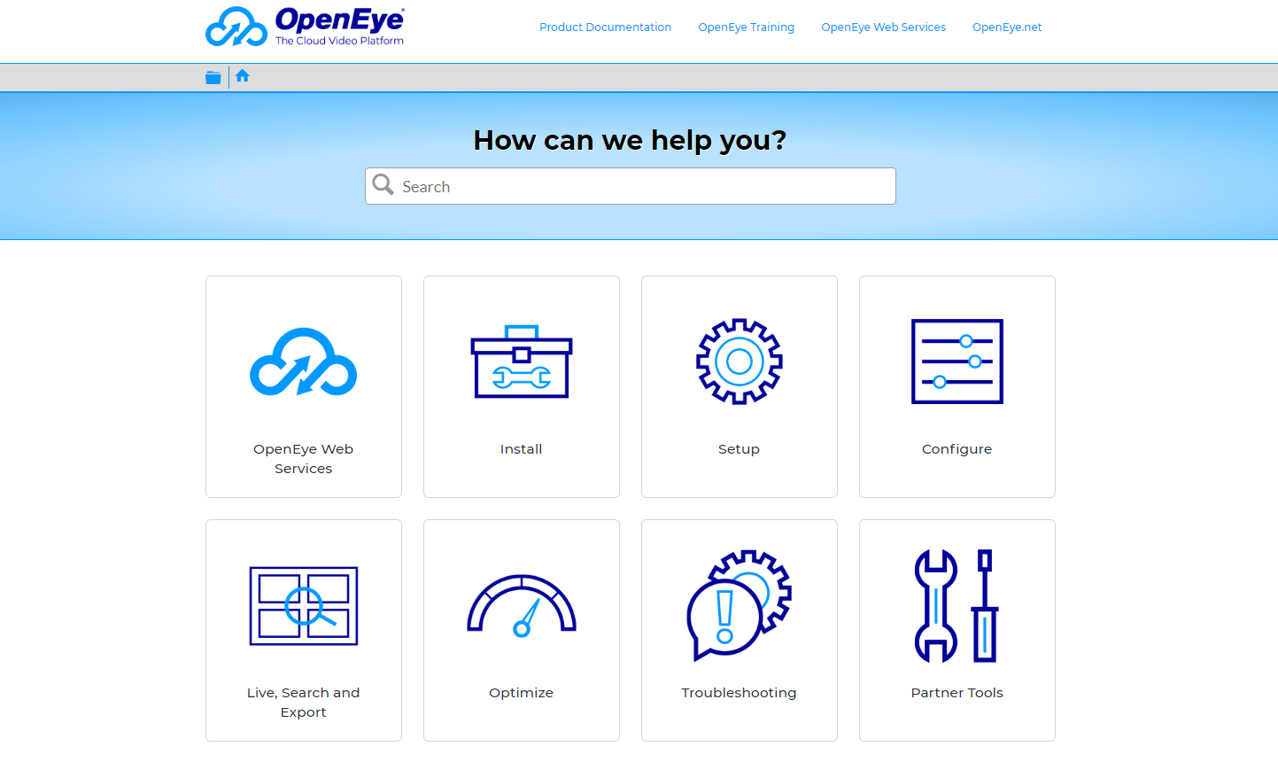Image resolution: width=1278 pixels, height=762 pixels.
Task: Open the Live, Search and Export grid icon
Action: (303, 606)
